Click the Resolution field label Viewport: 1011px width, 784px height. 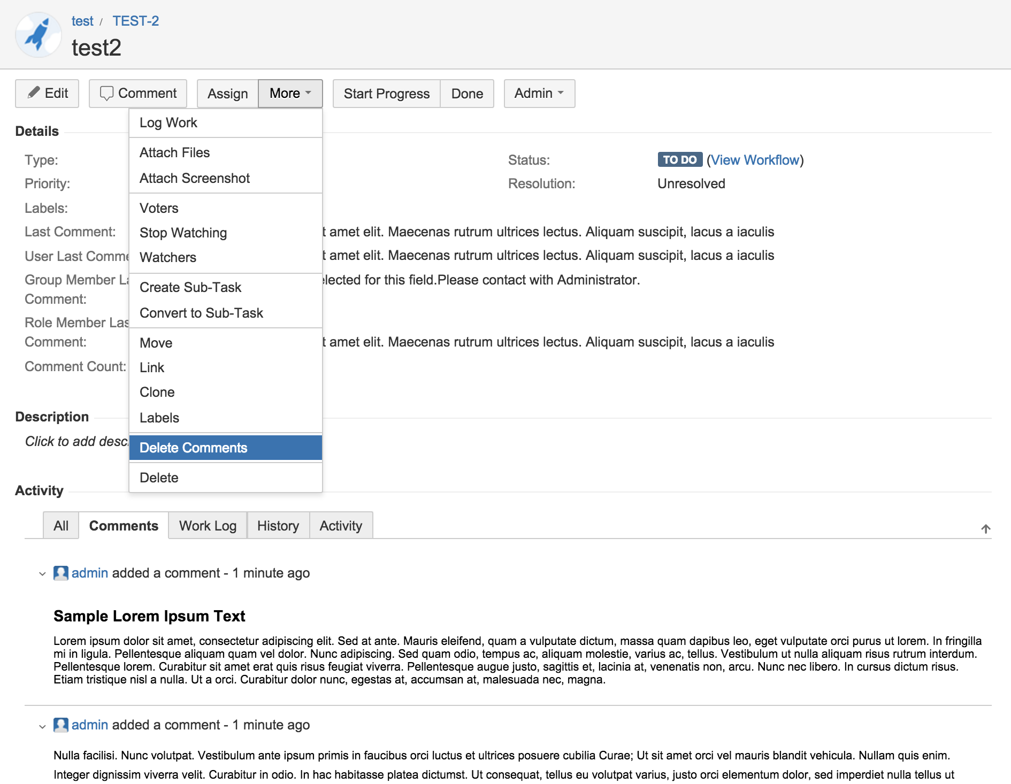pos(542,184)
